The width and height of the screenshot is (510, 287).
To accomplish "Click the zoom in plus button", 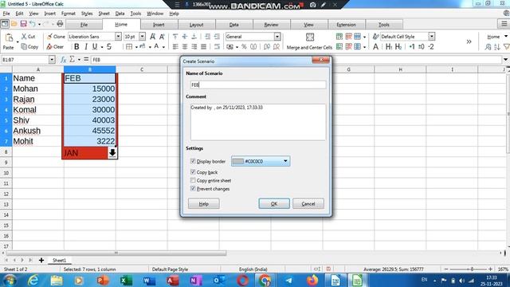I will click(490, 269).
